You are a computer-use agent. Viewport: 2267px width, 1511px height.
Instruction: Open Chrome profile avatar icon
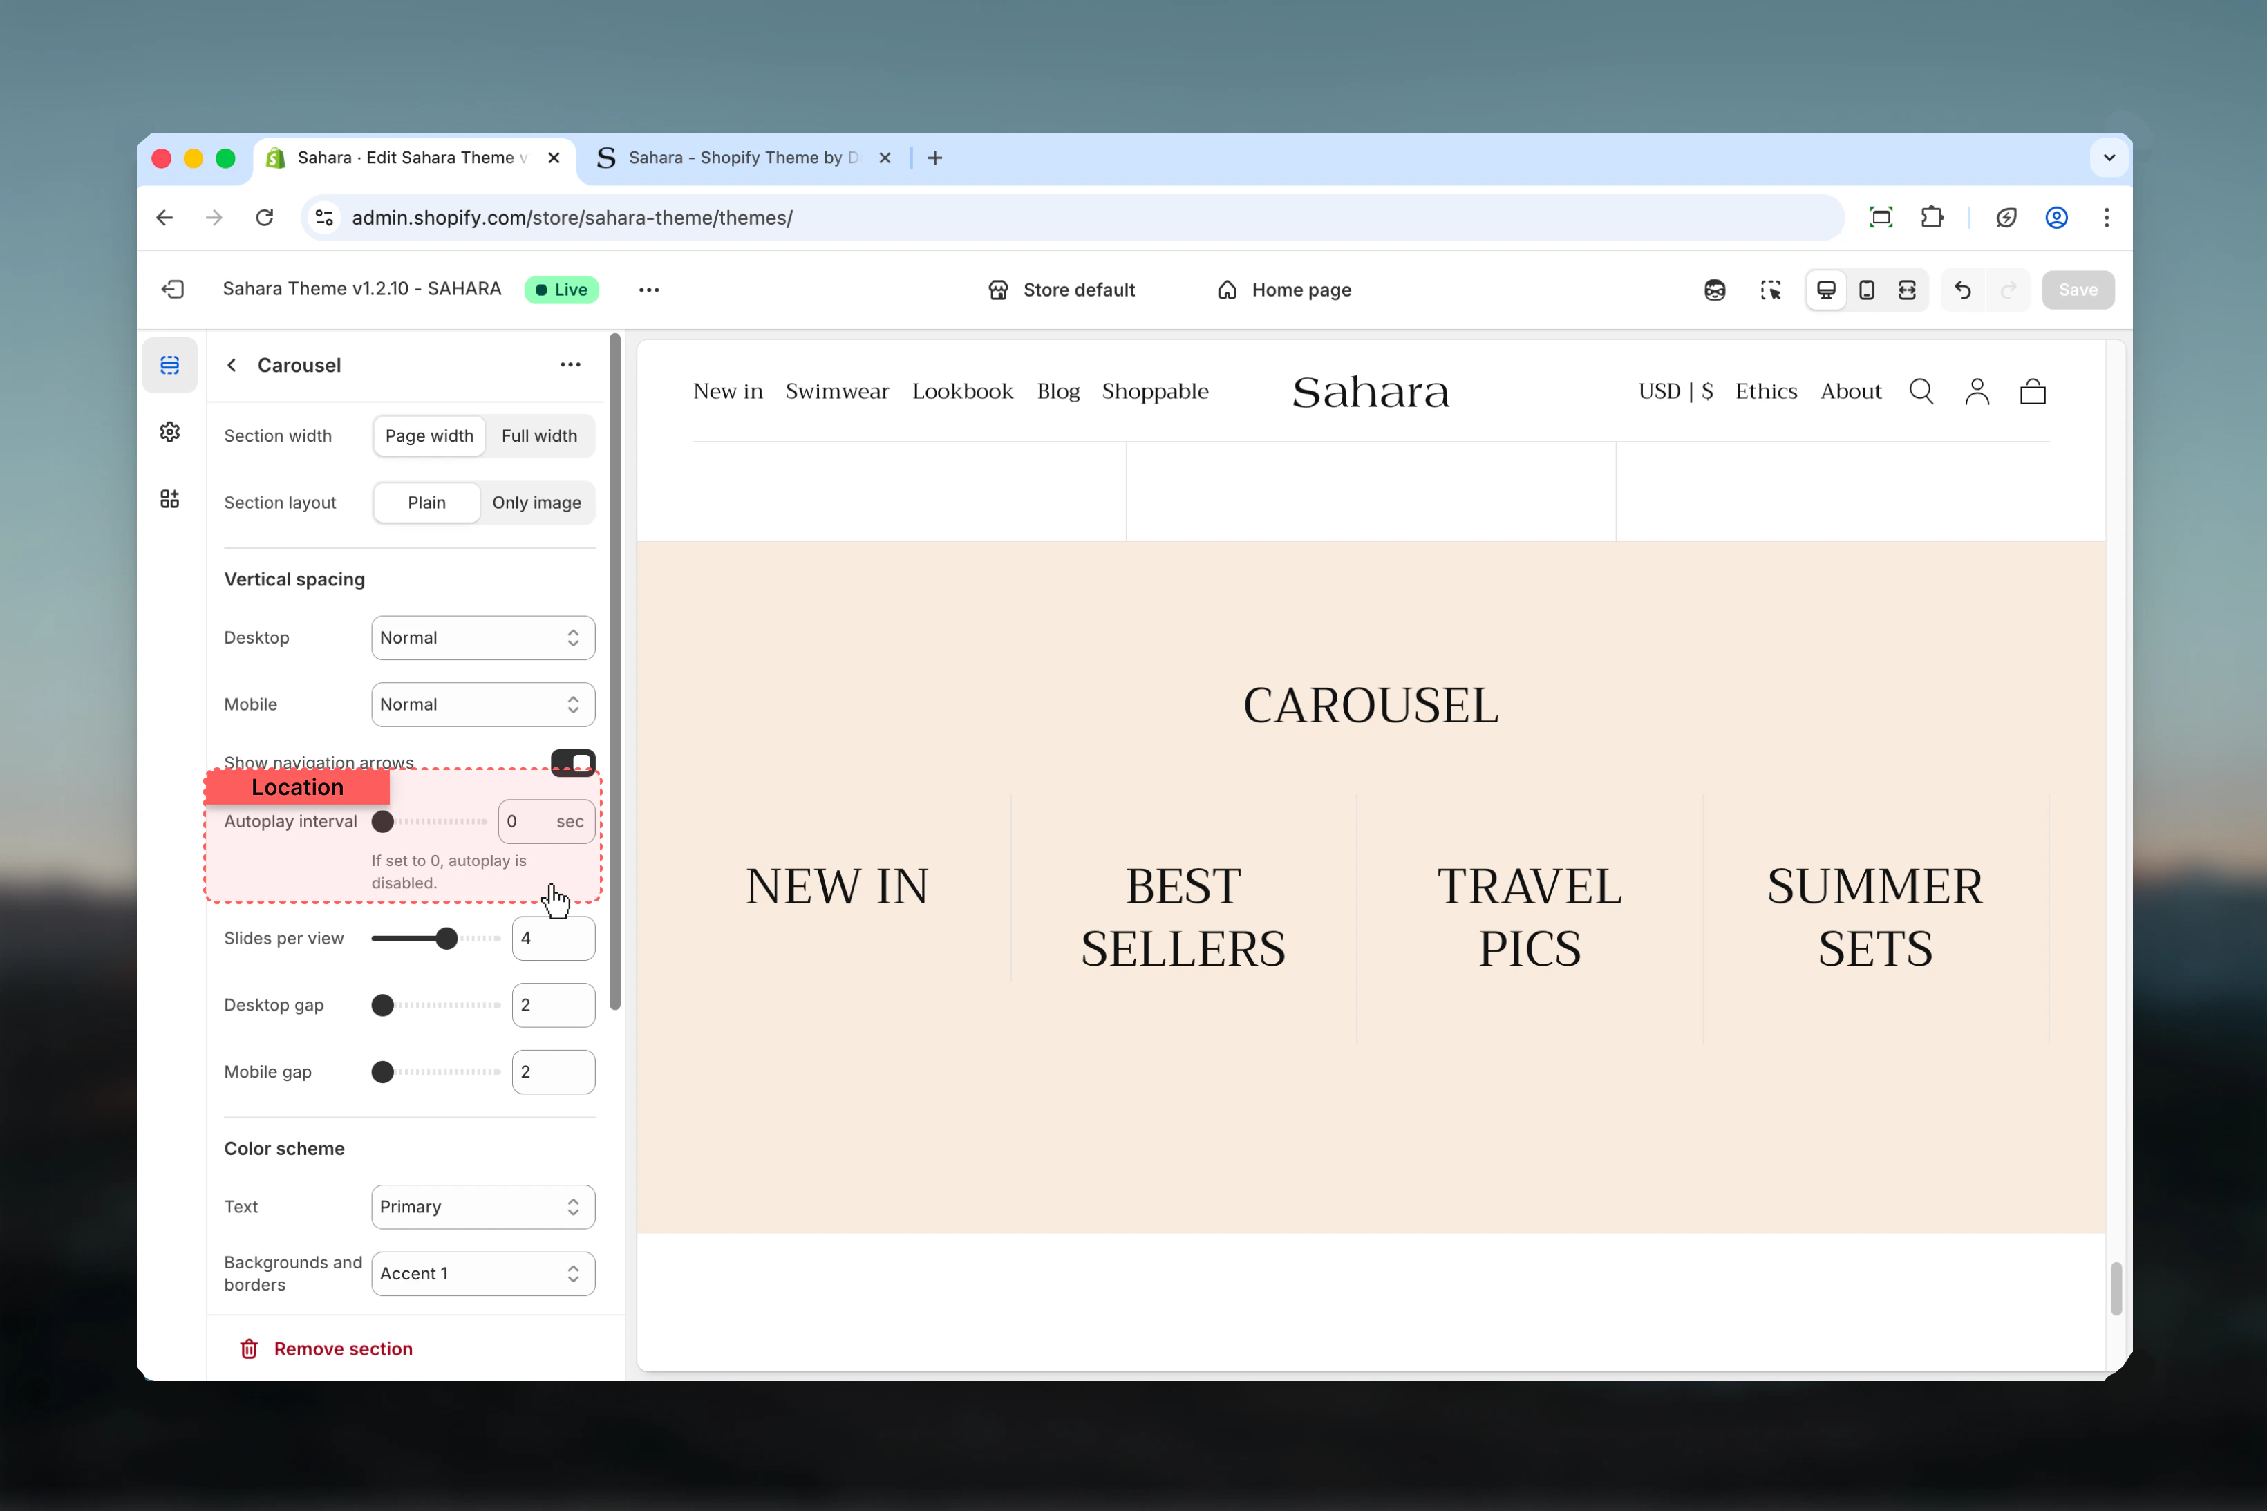click(x=2056, y=218)
